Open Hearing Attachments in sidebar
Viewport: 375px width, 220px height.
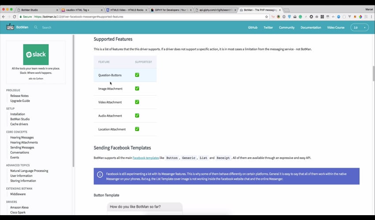(x=24, y=143)
